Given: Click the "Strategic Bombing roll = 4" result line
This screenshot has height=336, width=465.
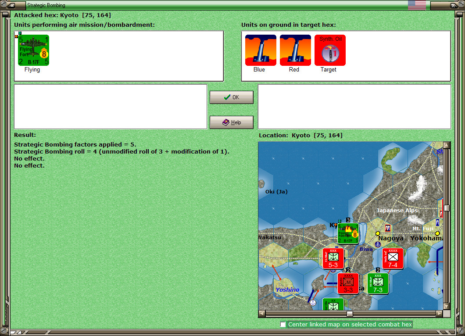Looking at the screenshot, I should [122, 151].
